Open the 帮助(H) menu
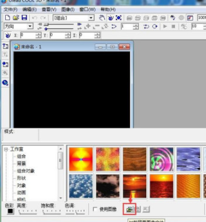This screenshot has height=222, width=206. [108, 10]
